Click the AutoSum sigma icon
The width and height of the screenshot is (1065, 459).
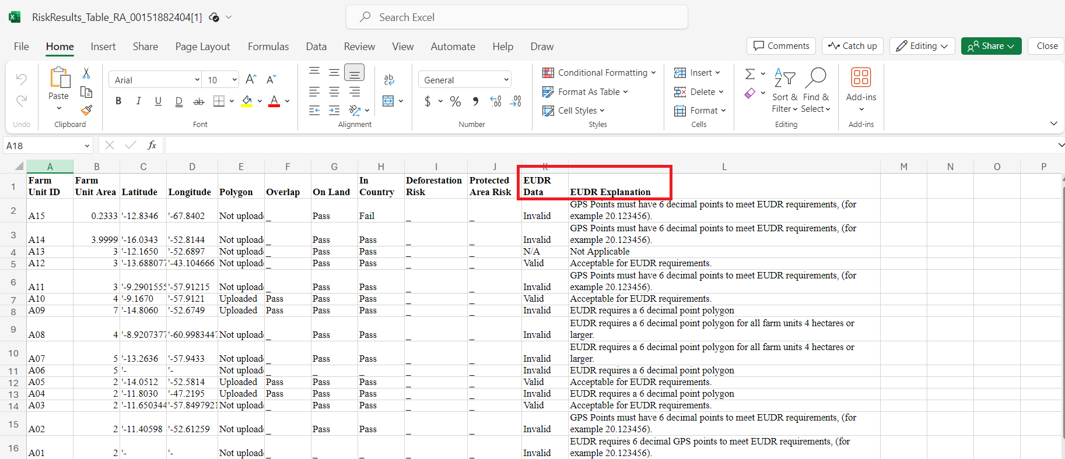pos(750,74)
